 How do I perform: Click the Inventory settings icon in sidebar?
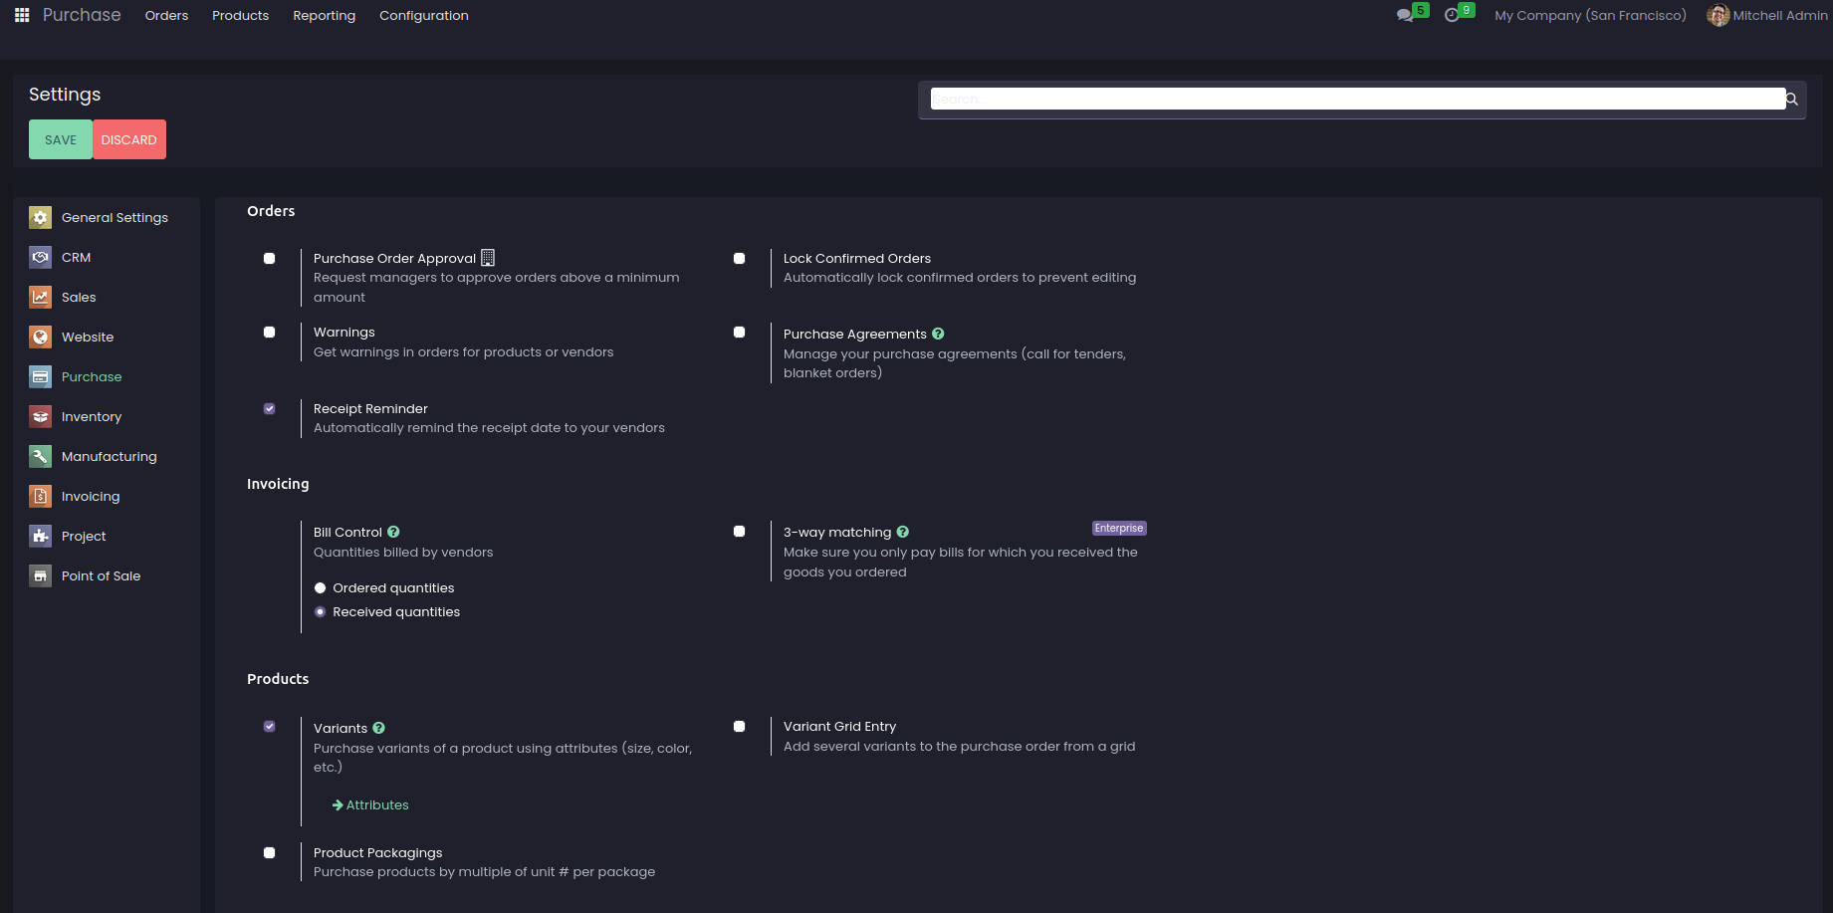click(40, 416)
